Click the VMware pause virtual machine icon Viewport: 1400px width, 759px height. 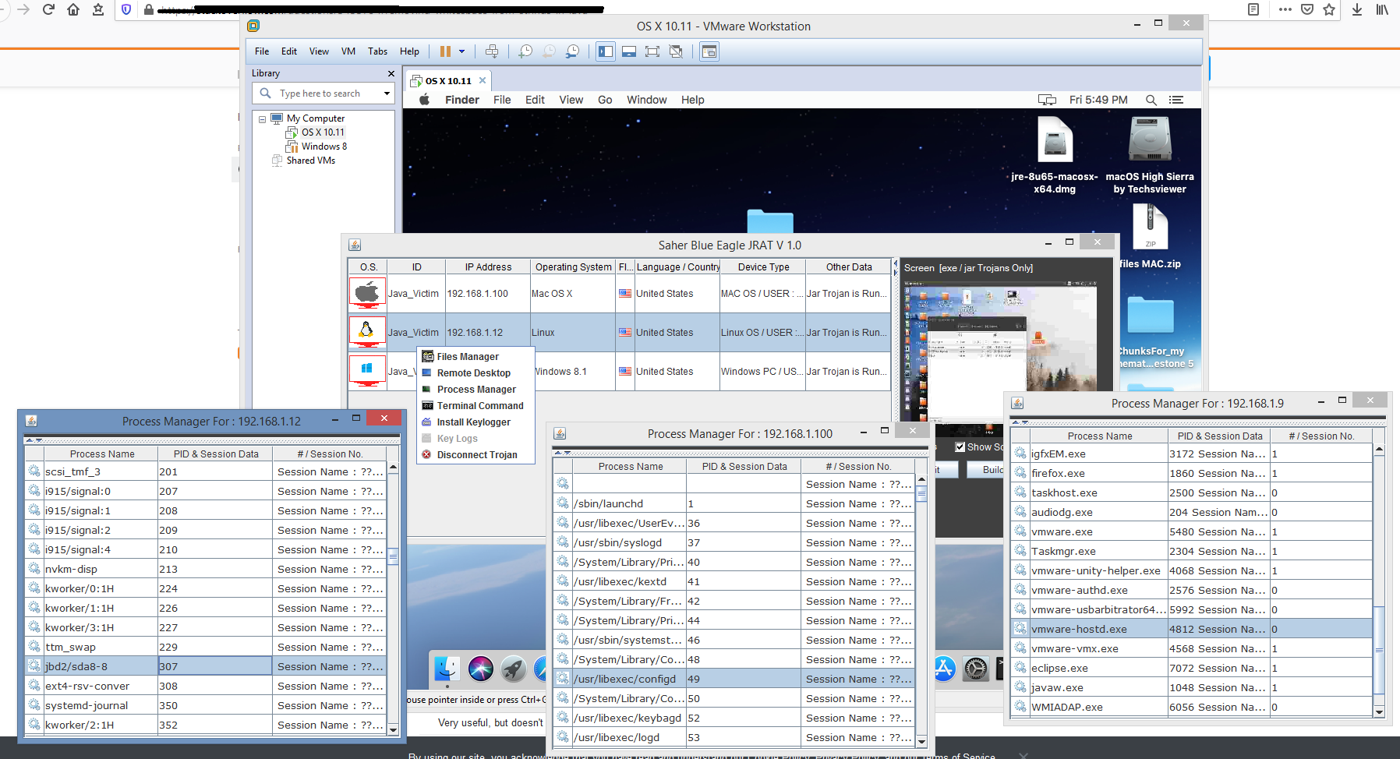click(x=445, y=51)
